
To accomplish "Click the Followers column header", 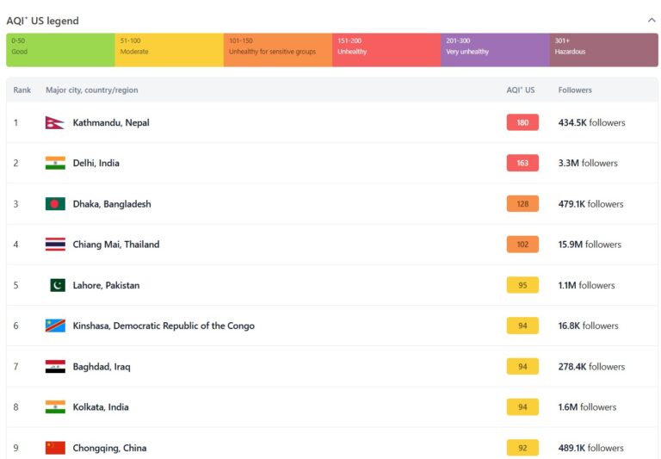I will point(575,90).
